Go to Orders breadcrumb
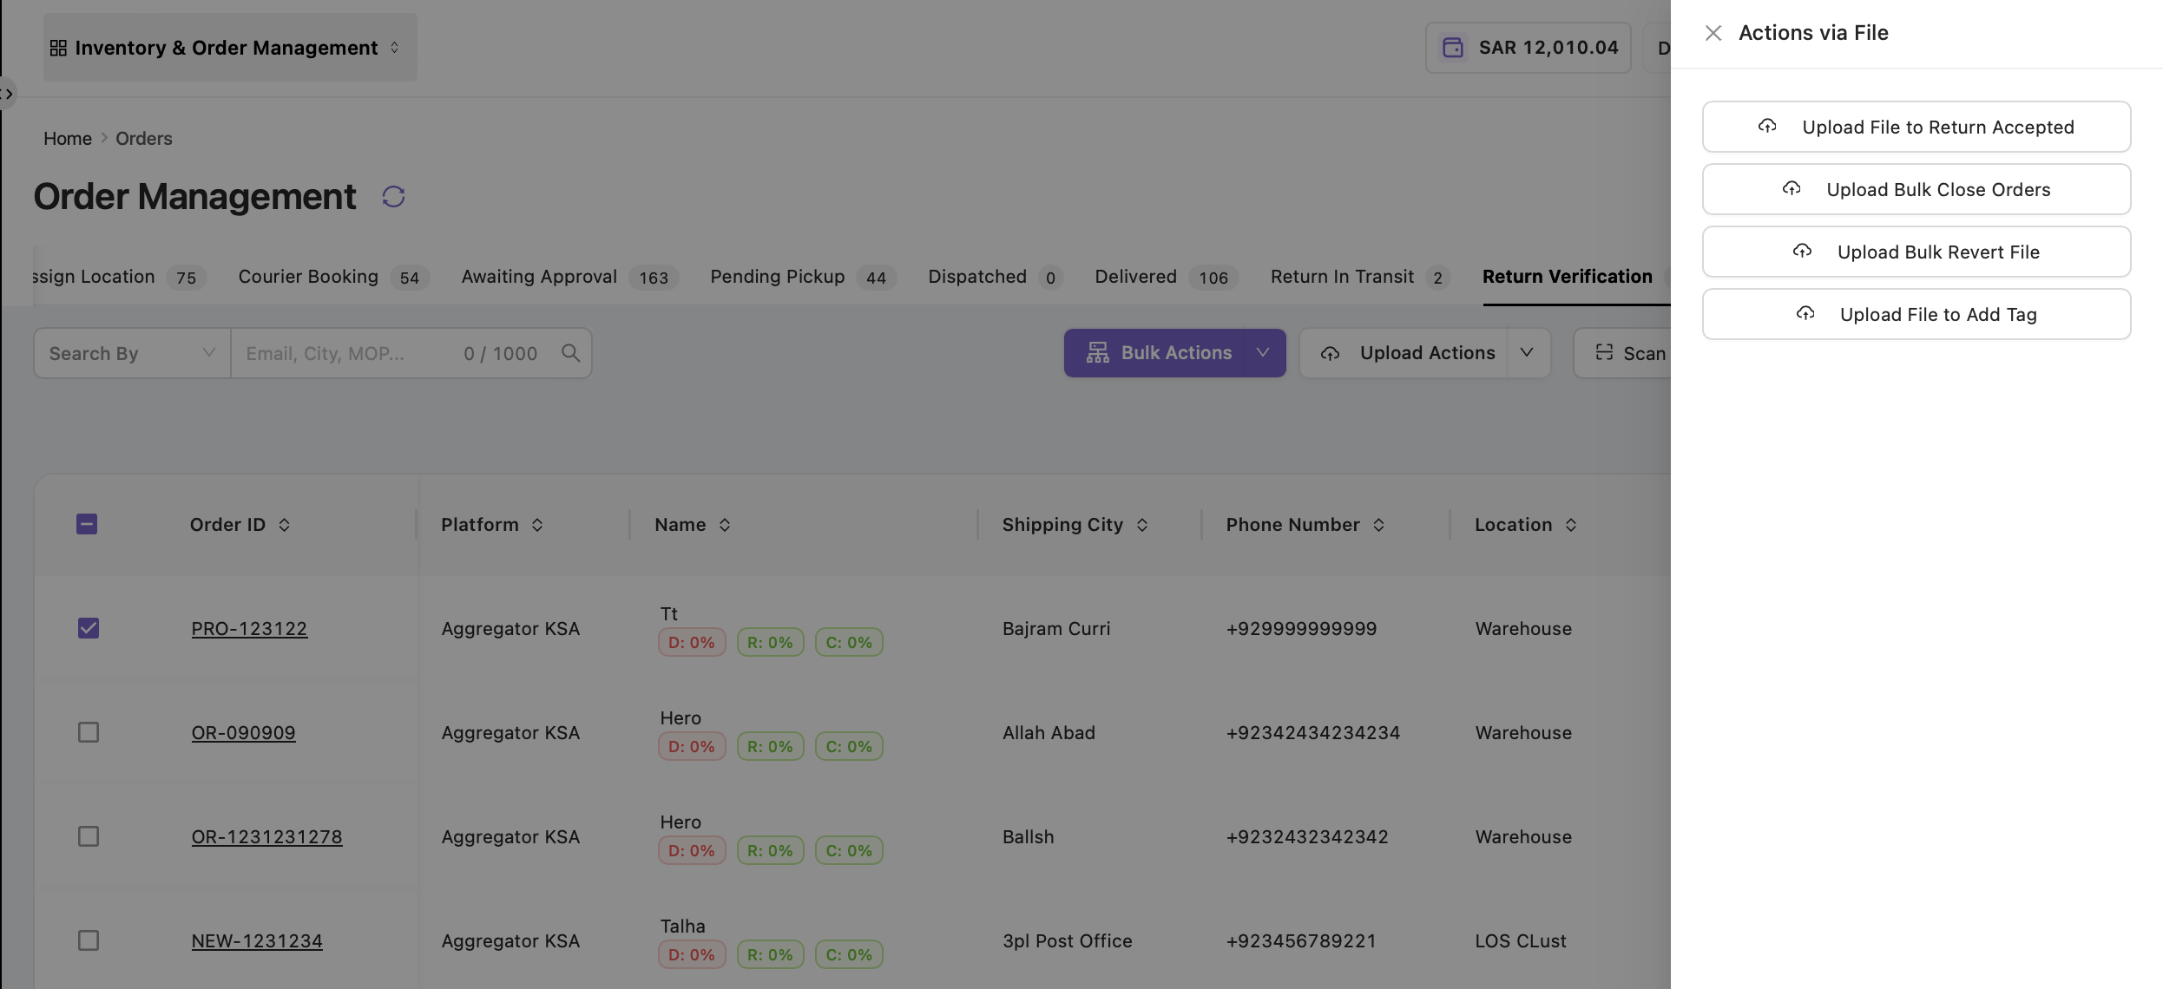Image resolution: width=2163 pixels, height=989 pixels. (x=143, y=139)
